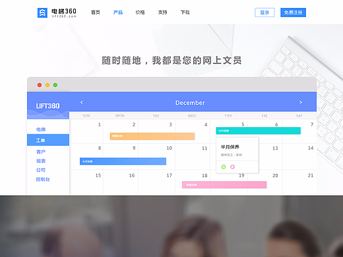The width and height of the screenshot is (343, 257).
Task: Click the MON column header
Action: [x=120, y=115]
